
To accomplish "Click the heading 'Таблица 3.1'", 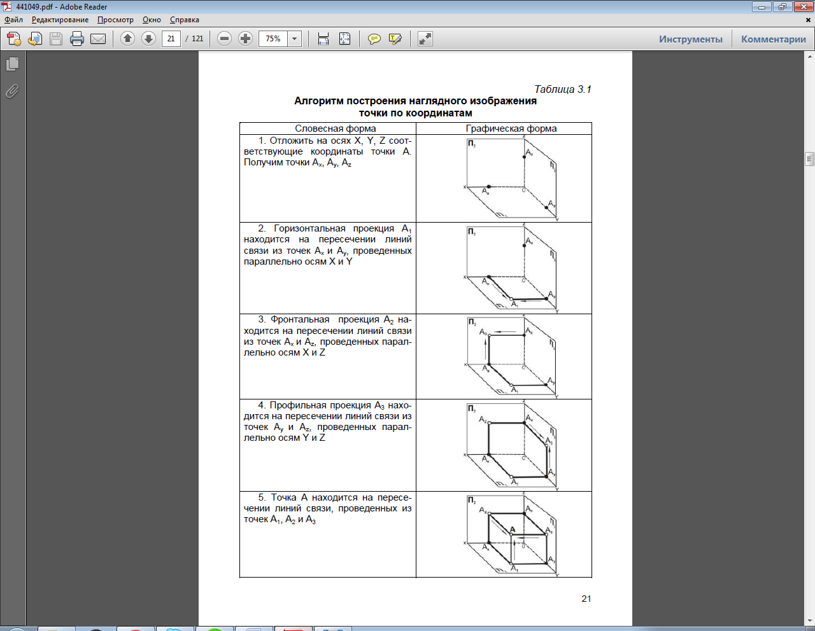I will (x=563, y=90).
